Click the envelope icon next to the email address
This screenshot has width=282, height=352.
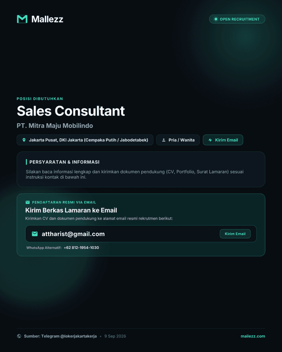click(35, 234)
